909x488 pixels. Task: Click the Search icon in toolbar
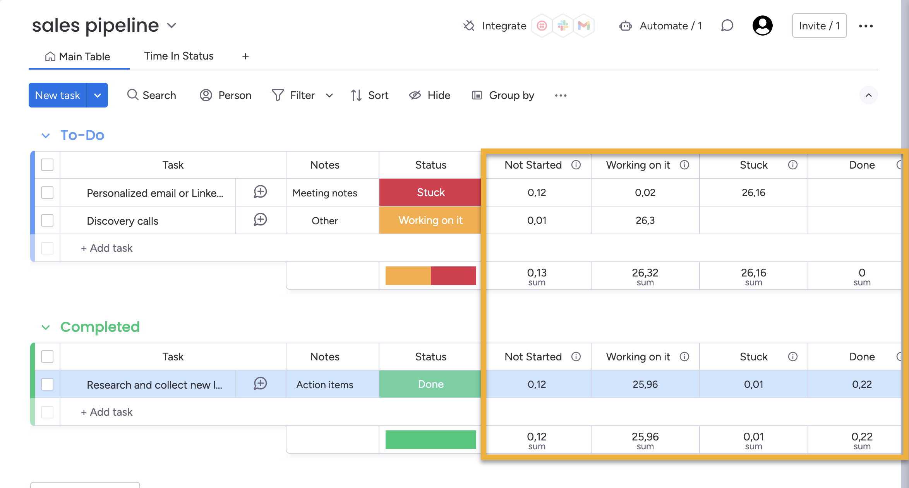132,95
